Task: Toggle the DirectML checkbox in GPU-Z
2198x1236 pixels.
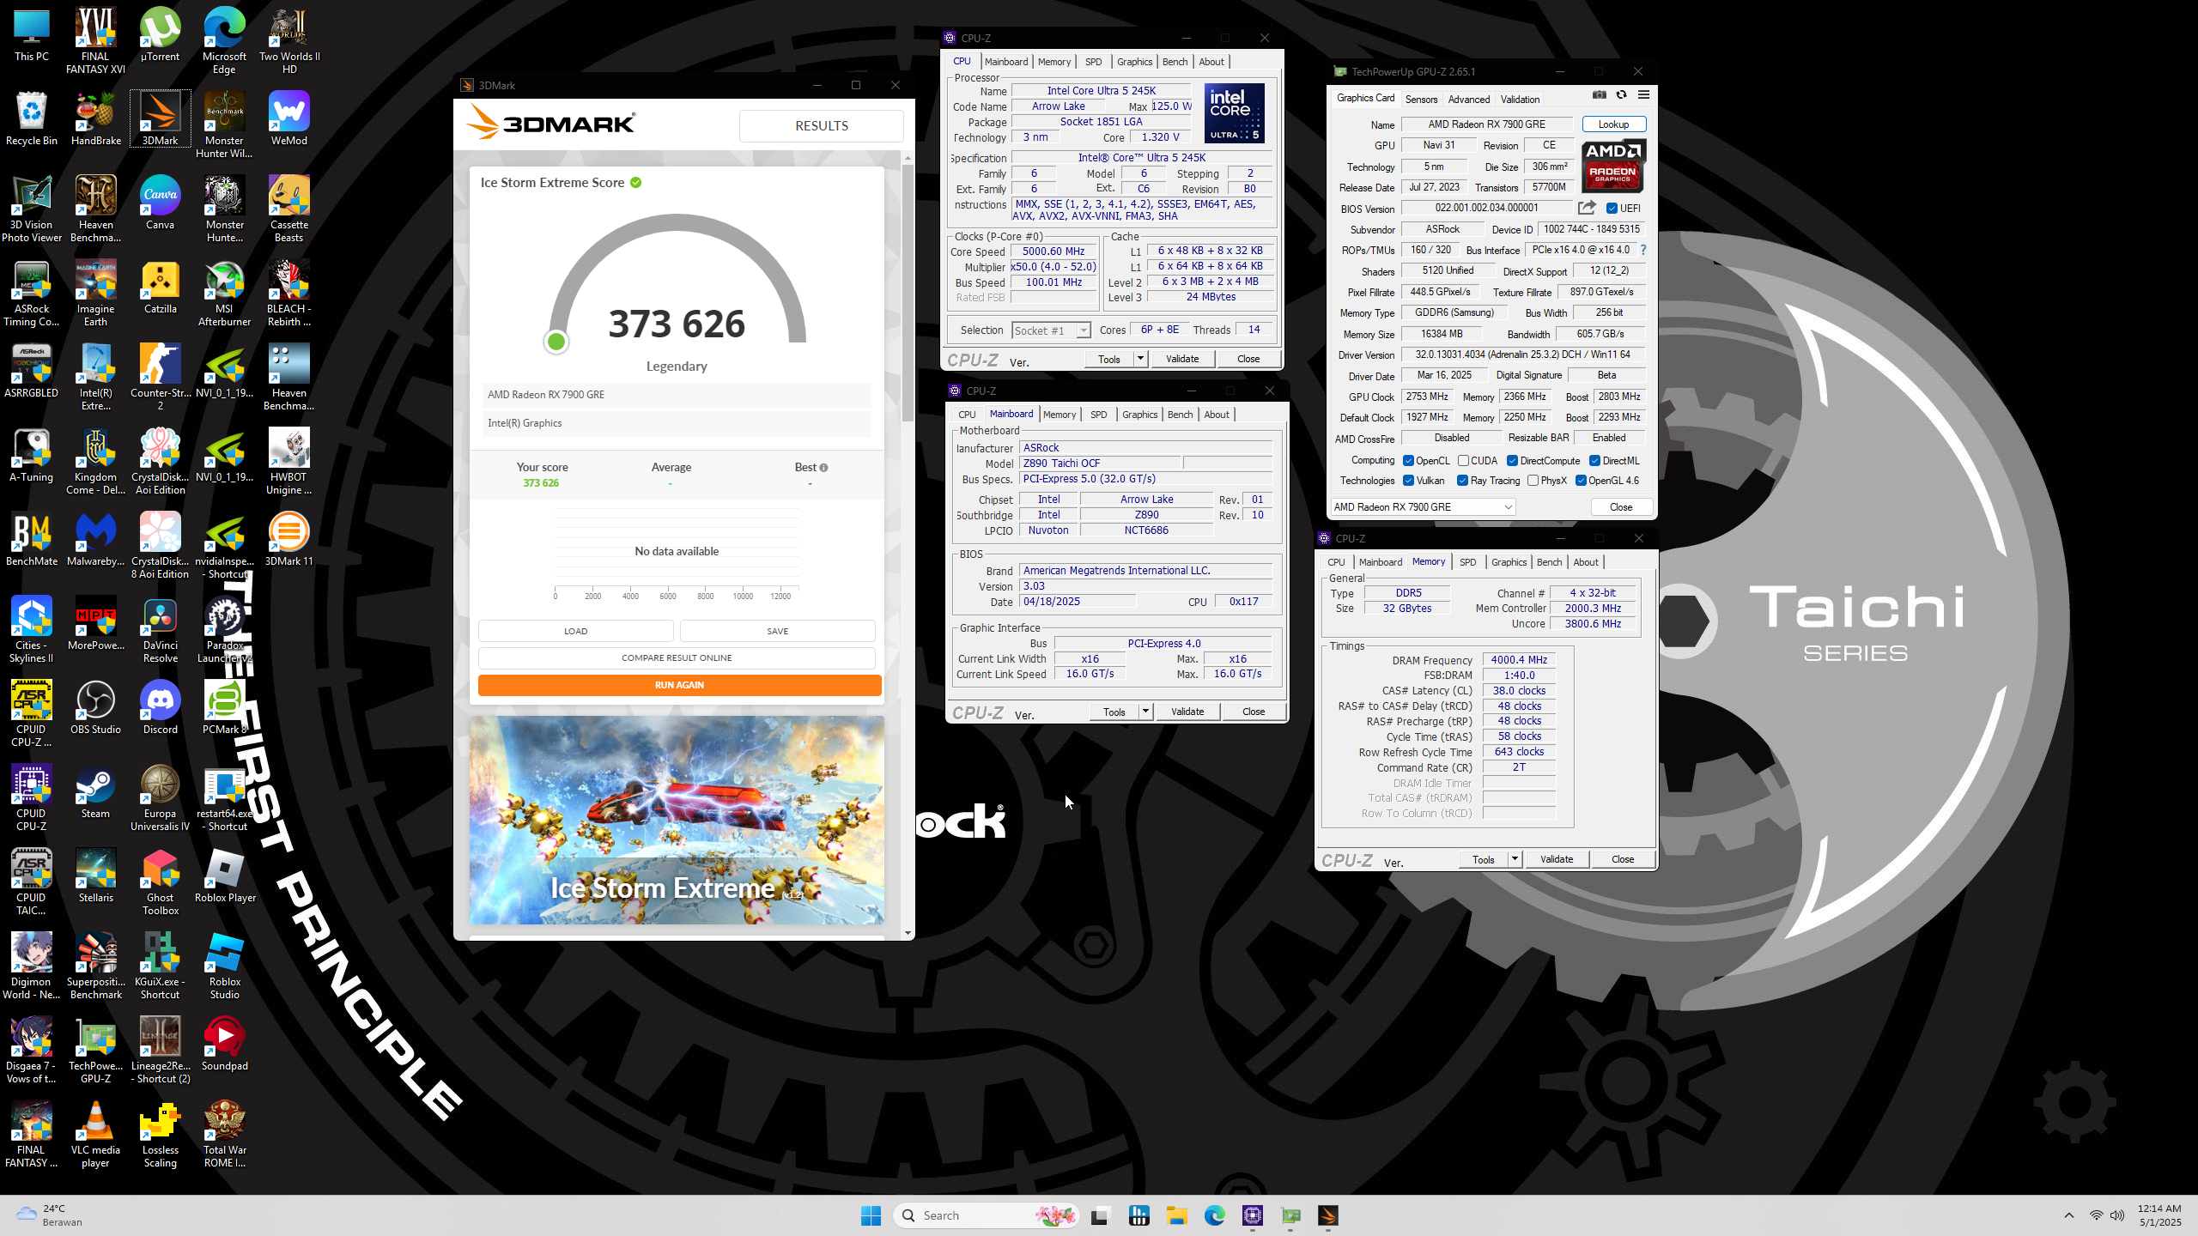Action: [1594, 461]
